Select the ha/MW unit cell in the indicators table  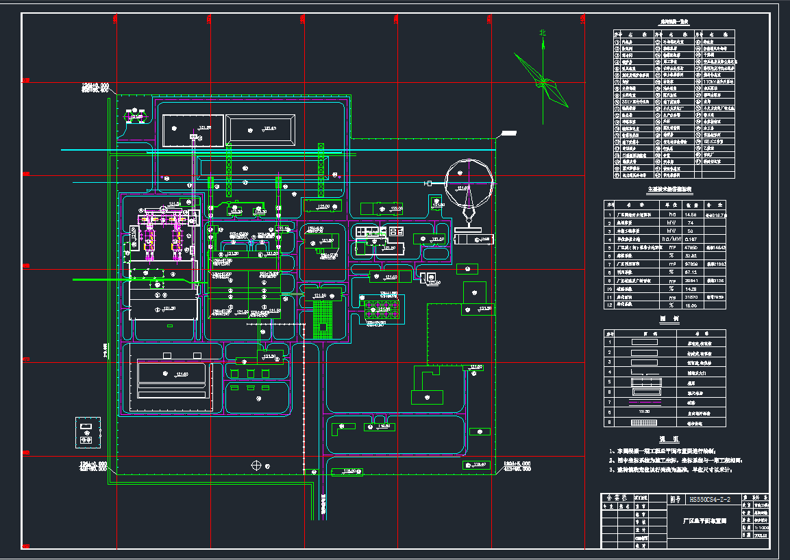[671, 240]
